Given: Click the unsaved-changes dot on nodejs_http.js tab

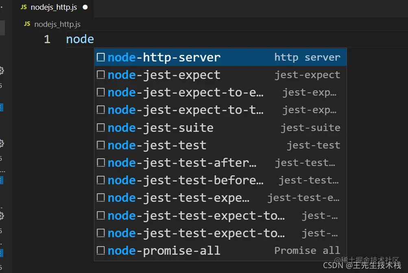Looking at the screenshot, I should point(85,7).
